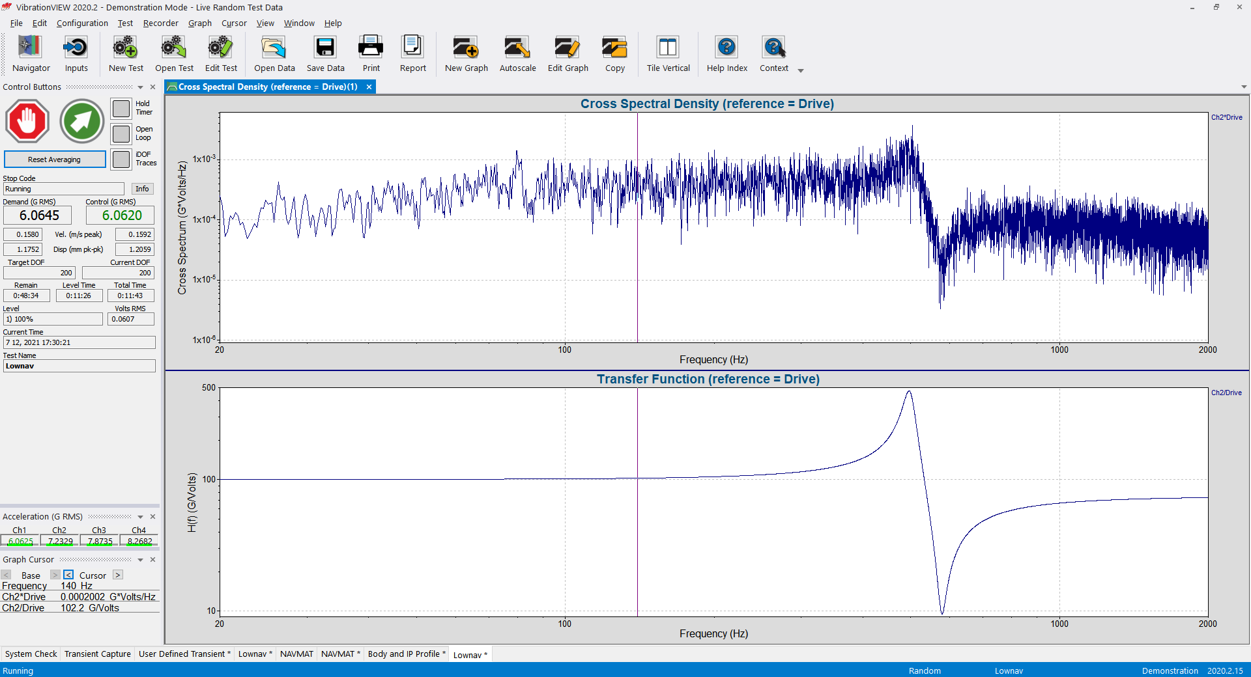Click the Ch1 acceleration value 6.0625

point(20,541)
